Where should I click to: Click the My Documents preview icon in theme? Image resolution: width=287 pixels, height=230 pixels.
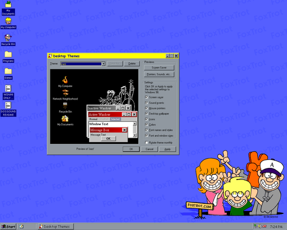tap(65, 118)
